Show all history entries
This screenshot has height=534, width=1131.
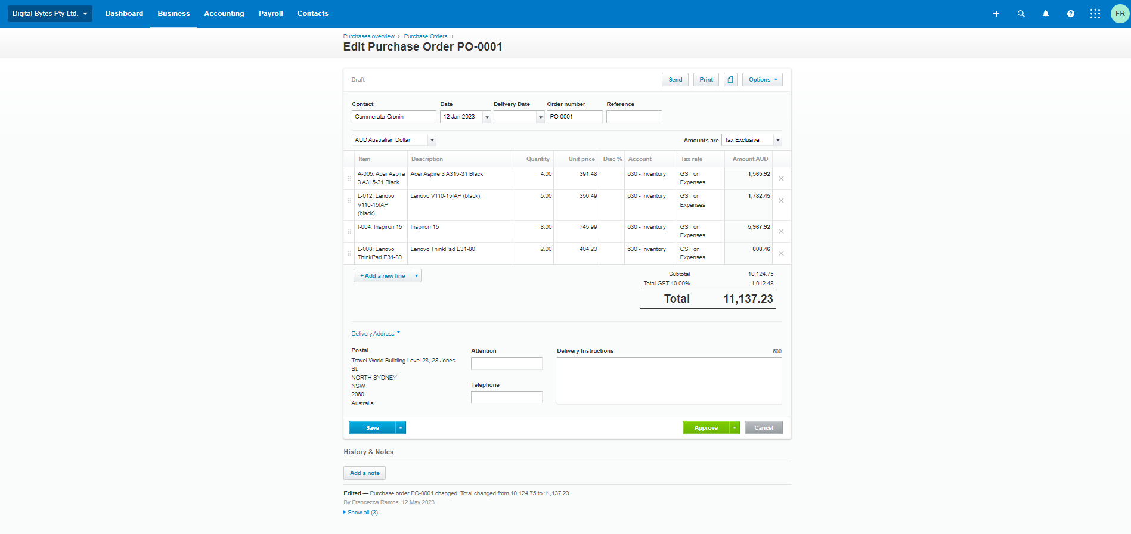pos(358,513)
